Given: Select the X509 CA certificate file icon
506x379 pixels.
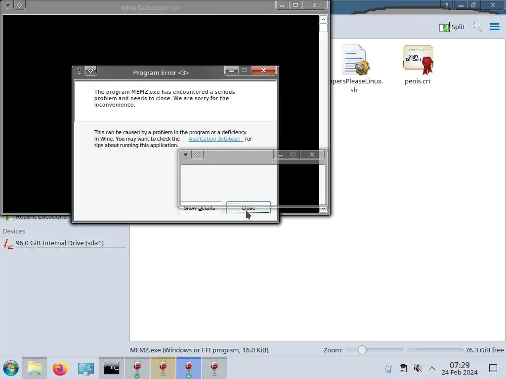Looking at the screenshot, I should click(418, 60).
